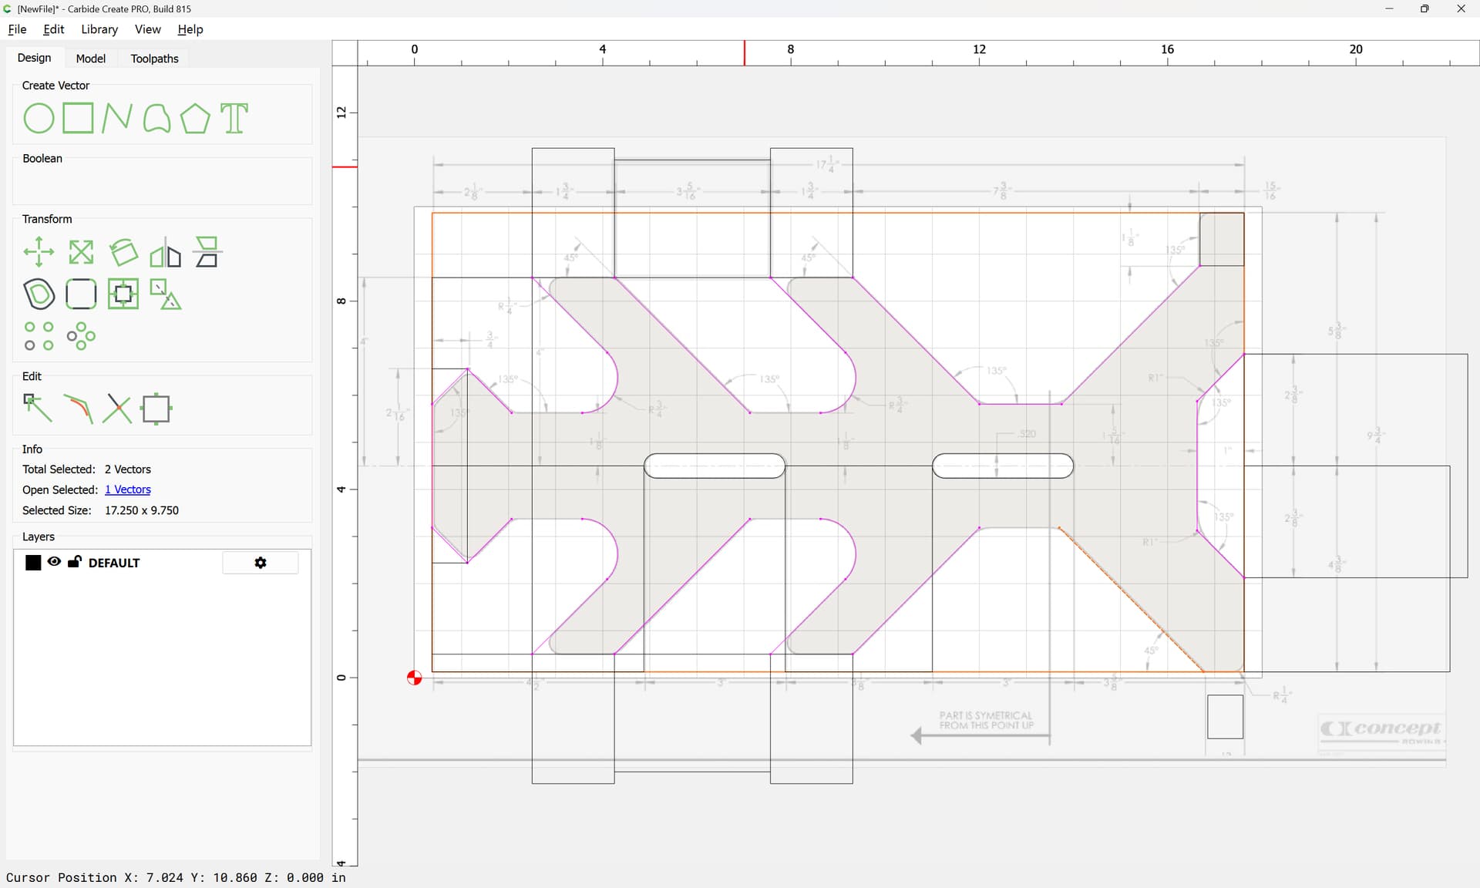1480x888 pixels.
Task: Open DEFAULT layer settings gear
Action: (261, 563)
